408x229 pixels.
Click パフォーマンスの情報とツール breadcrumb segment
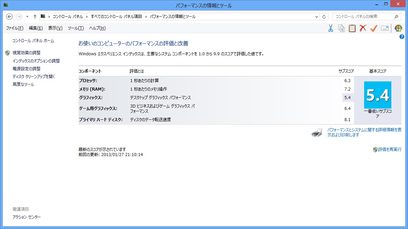coord(173,16)
